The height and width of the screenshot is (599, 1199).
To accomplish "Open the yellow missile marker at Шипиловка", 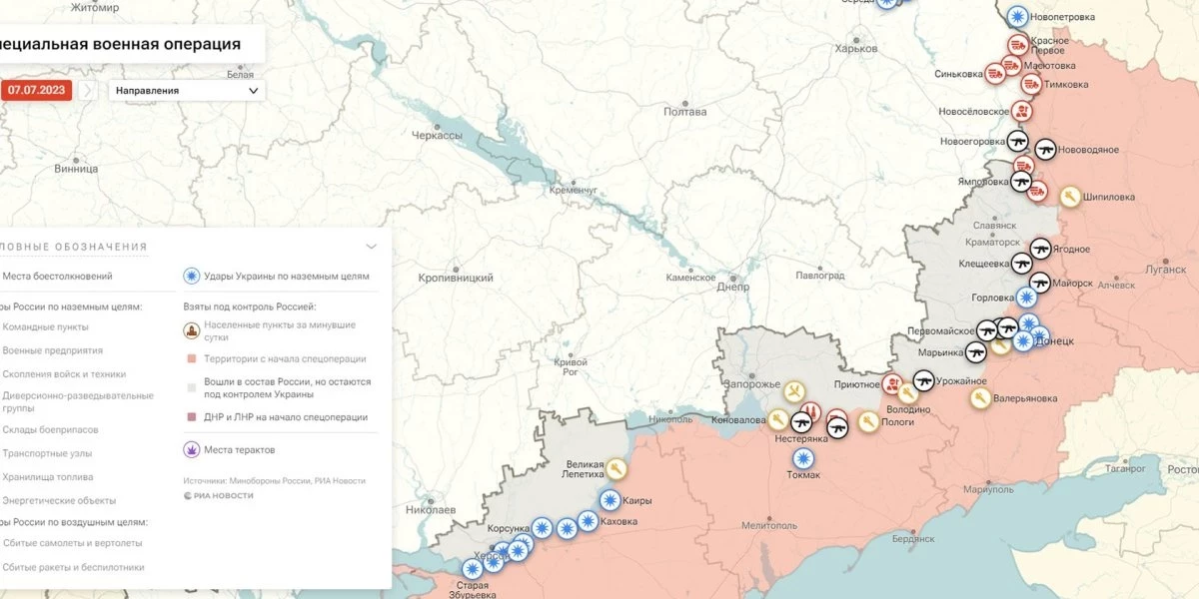I will (x=1070, y=197).
